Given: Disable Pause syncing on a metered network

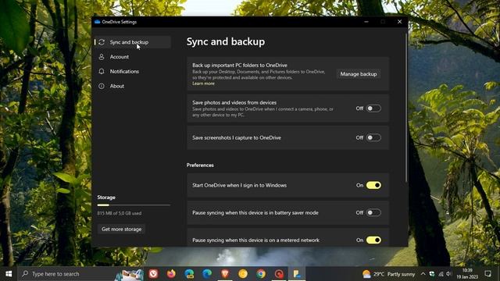Looking at the screenshot, I should coord(373,240).
